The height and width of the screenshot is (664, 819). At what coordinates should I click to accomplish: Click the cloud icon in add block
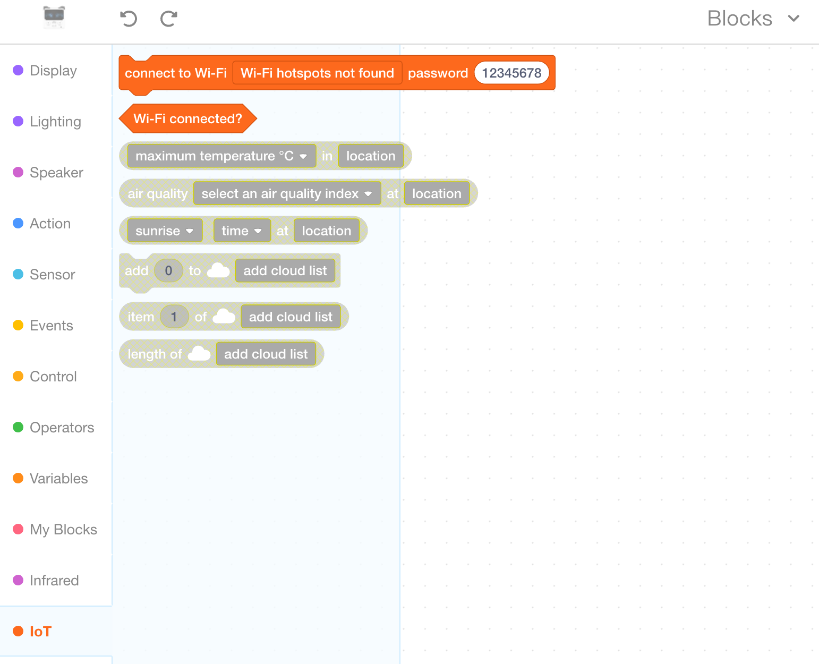218,270
